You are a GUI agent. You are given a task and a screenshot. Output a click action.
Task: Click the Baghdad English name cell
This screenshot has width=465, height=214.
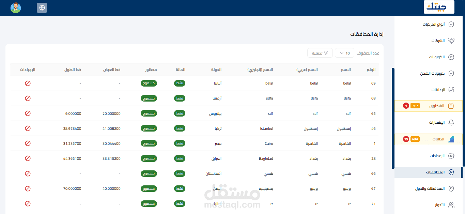click(x=266, y=158)
